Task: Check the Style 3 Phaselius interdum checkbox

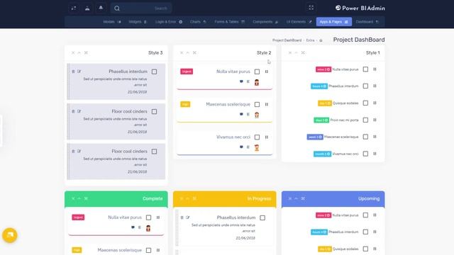Action: [x=155, y=72]
